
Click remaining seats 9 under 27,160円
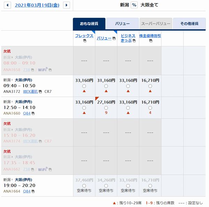click(106, 113)
